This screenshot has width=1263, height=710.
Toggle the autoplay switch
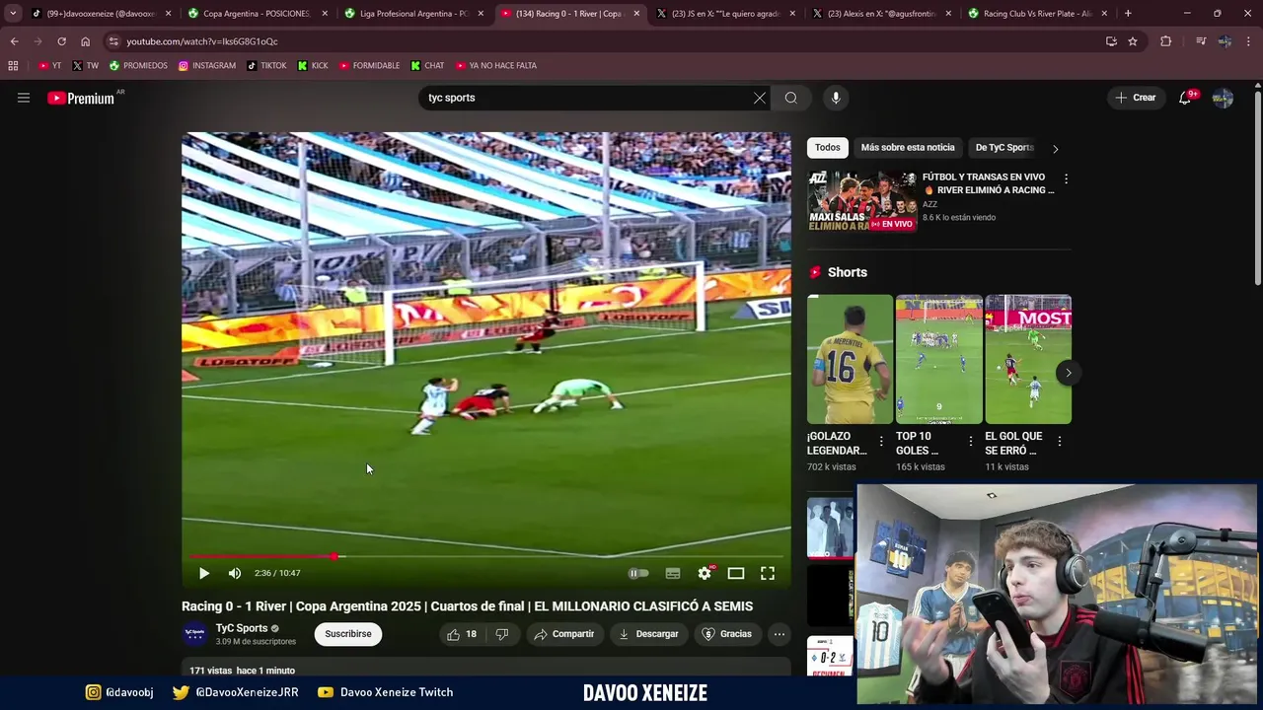coord(638,573)
